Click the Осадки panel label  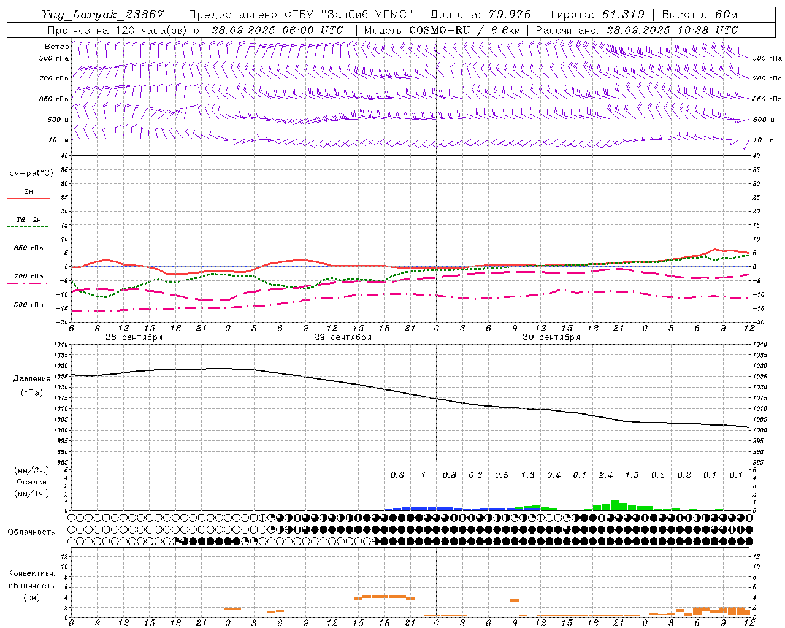pos(32,482)
